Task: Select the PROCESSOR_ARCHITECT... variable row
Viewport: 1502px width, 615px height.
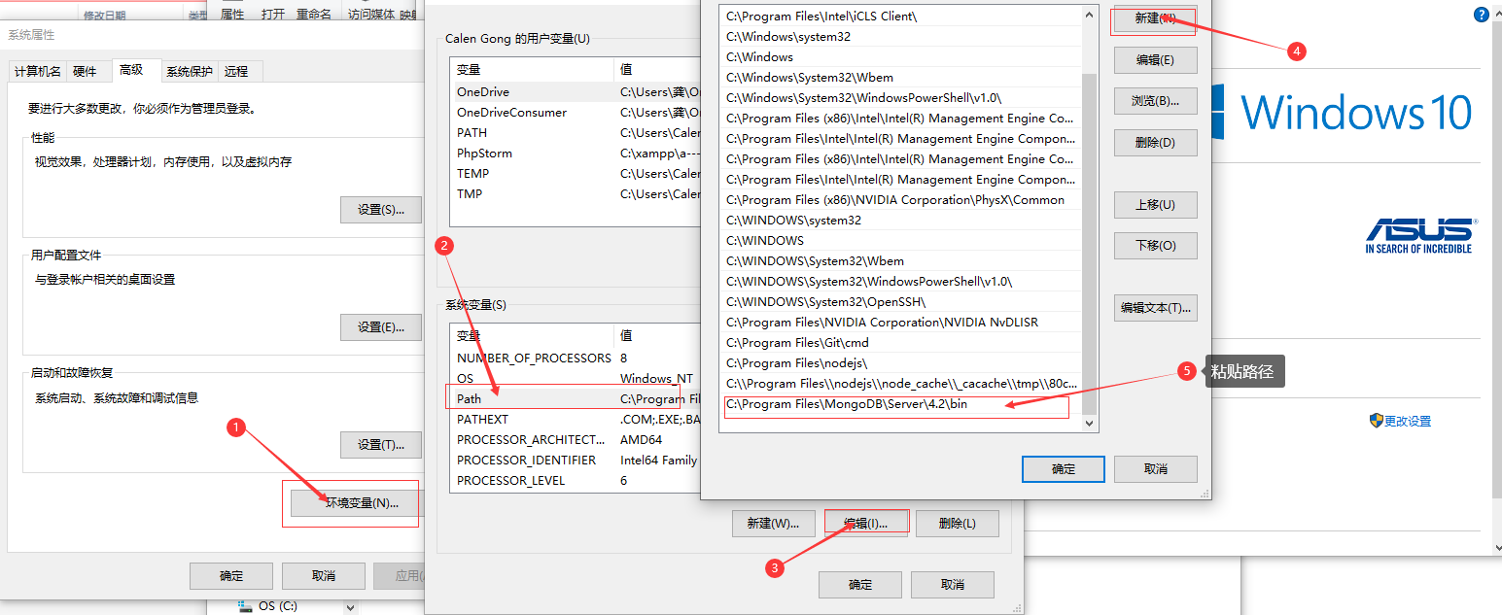Action: point(576,439)
